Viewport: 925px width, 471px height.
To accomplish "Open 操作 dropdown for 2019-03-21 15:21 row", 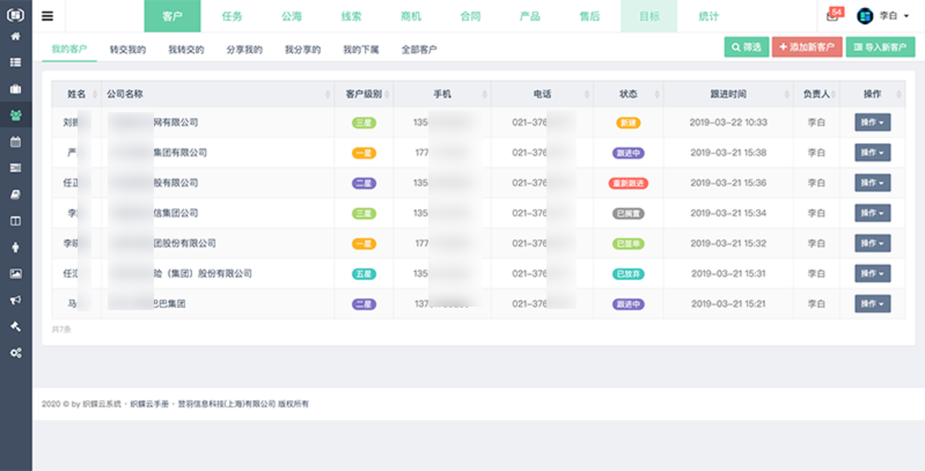I will coord(872,304).
